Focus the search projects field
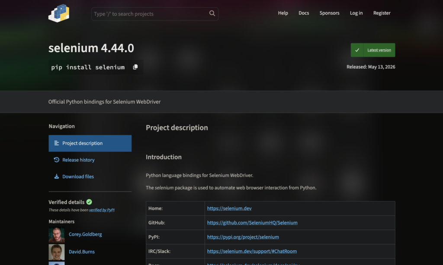Image resolution: width=443 pixels, height=265 pixels. click(x=154, y=14)
